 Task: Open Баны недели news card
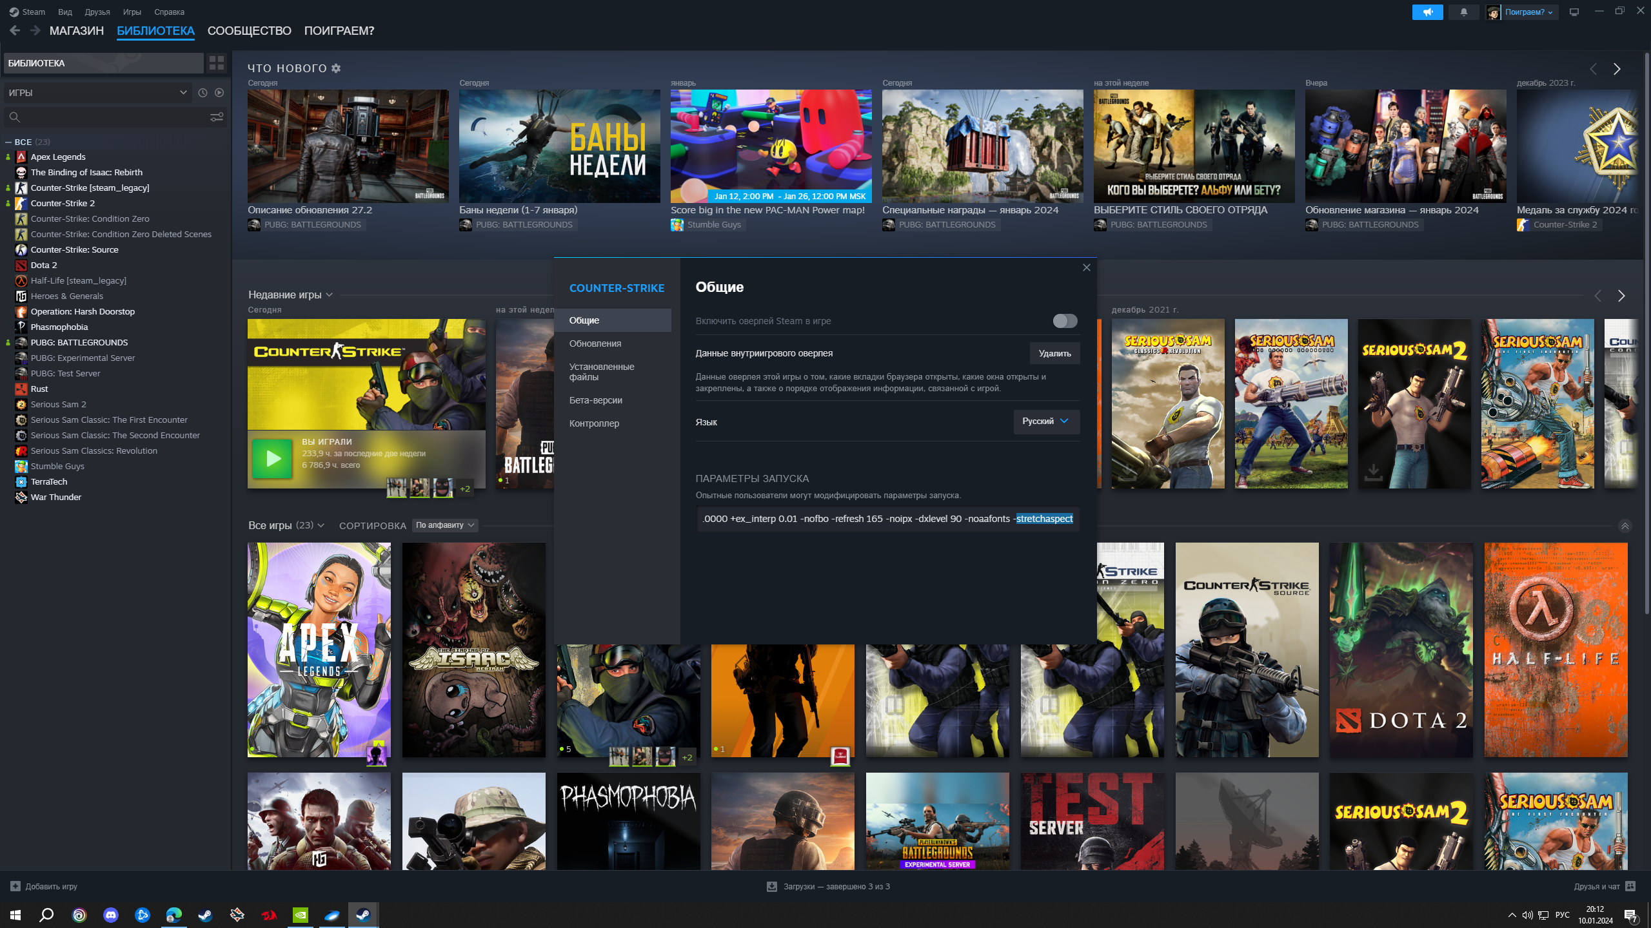(x=559, y=146)
